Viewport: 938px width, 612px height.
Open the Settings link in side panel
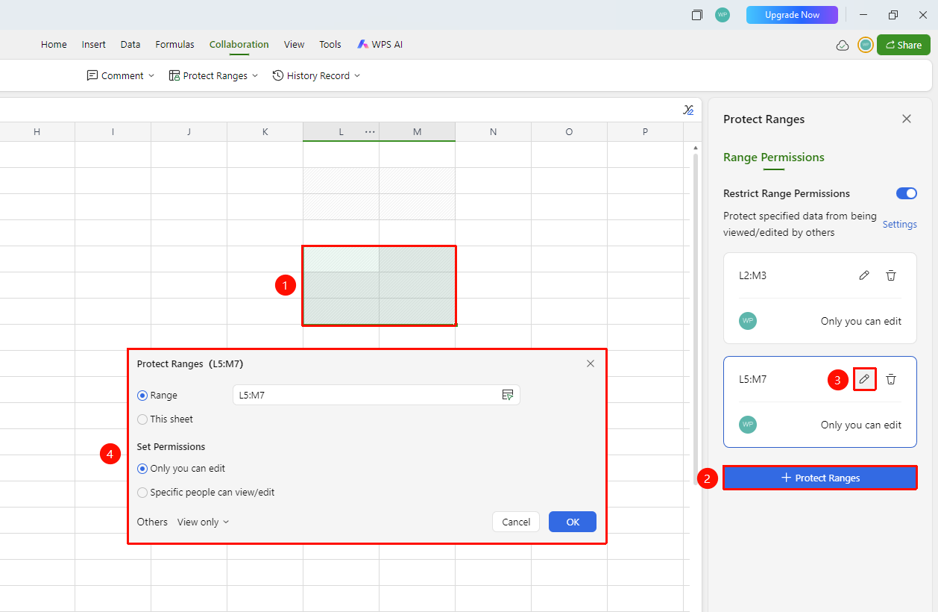(x=900, y=224)
